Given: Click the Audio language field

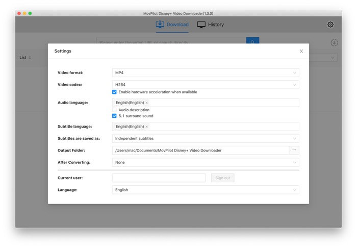Looking at the screenshot, I should pos(206,103).
